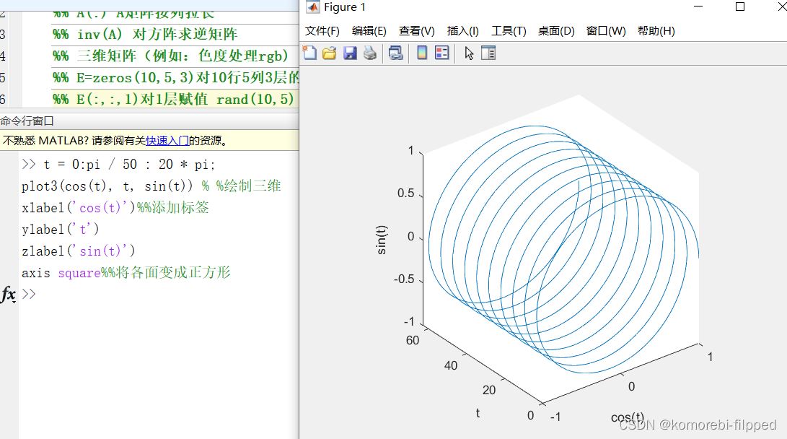Click the empty command prompt line
Screen dimensions: 787x439
point(144,294)
